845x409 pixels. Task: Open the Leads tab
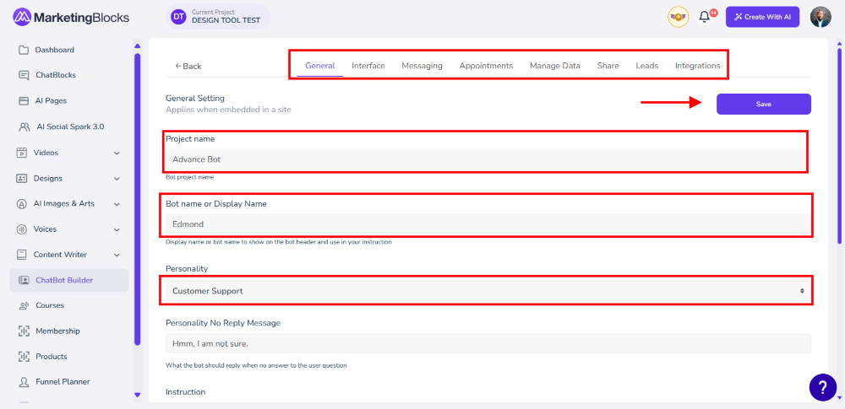click(646, 66)
